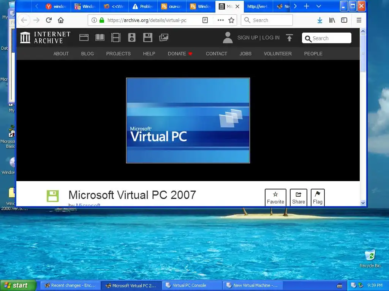
Task: Open the BLOG nav item
Action: (88, 54)
